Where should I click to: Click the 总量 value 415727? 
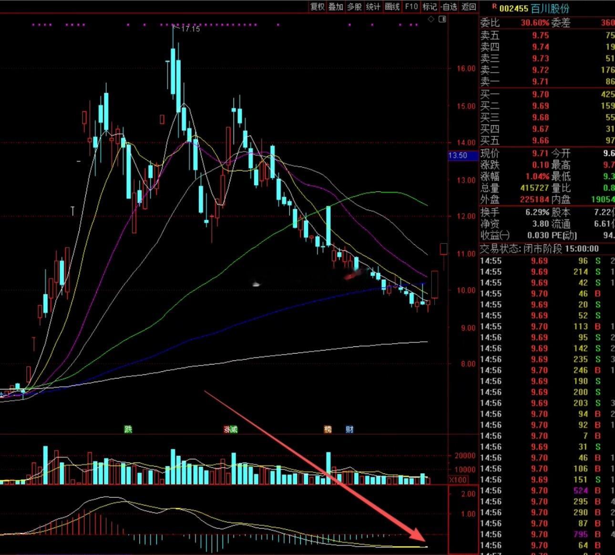(x=534, y=188)
